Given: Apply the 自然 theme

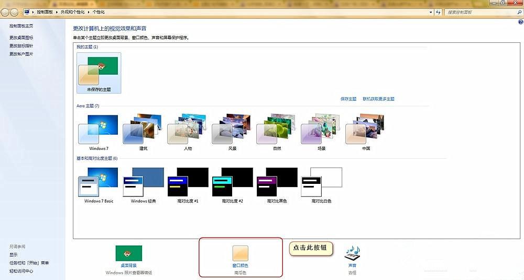Looking at the screenshot, I should pyautogui.click(x=277, y=132).
